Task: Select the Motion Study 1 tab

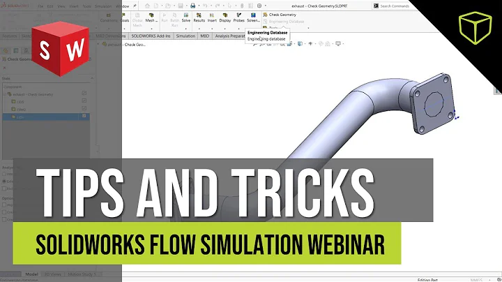Action: click(82, 274)
